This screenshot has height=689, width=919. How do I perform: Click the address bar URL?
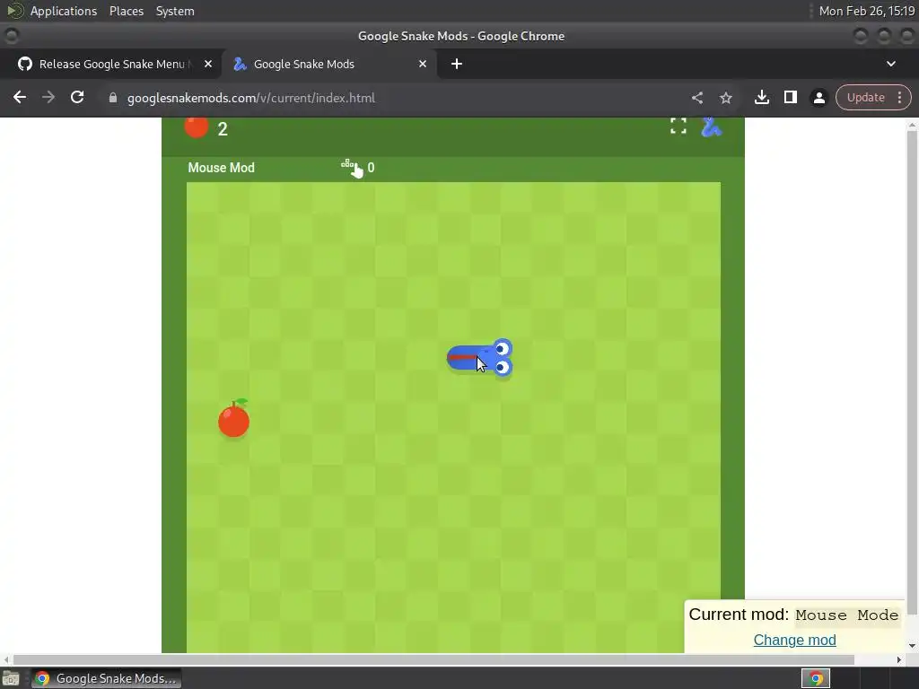tap(251, 98)
